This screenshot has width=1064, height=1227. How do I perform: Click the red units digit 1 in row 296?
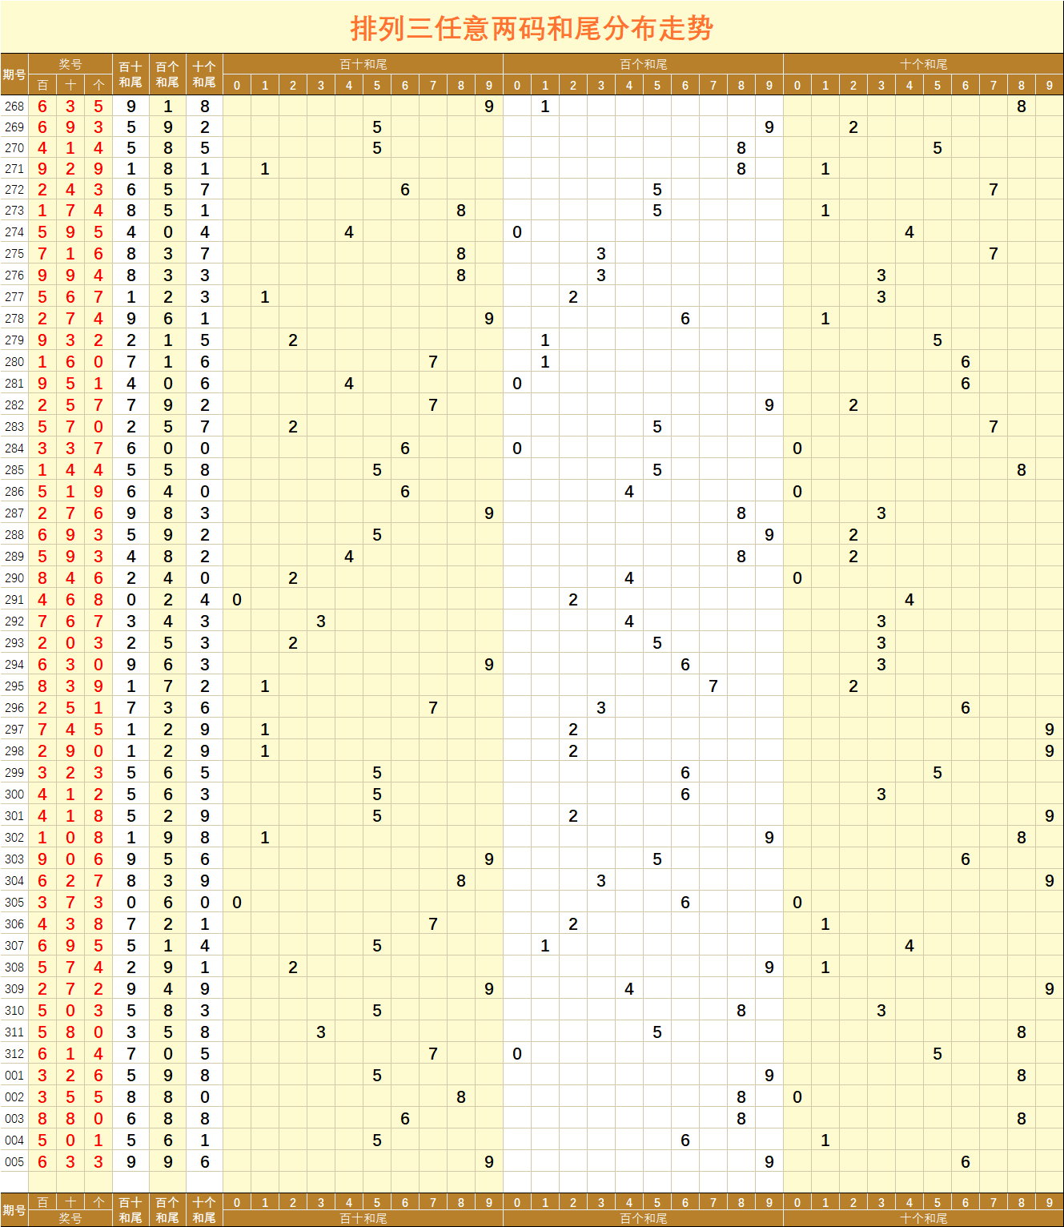coord(98,708)
